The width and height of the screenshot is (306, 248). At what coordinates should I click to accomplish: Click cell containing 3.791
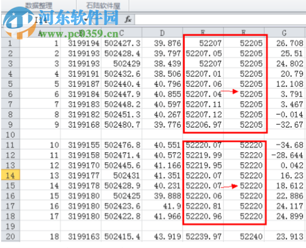coord(284,94)
